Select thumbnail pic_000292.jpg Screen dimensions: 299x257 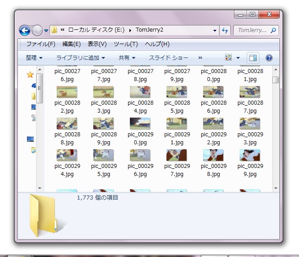tap(213, 123)
